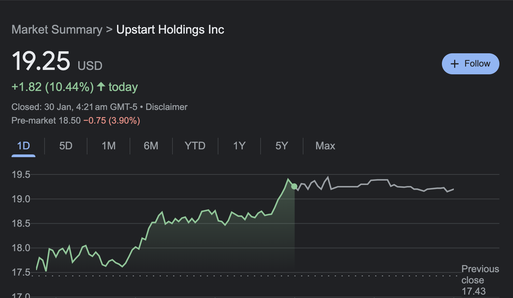The width and height of the screenshot is (513, 298).
Task: Select the 1D time range tab
Action: pos(23,146)
